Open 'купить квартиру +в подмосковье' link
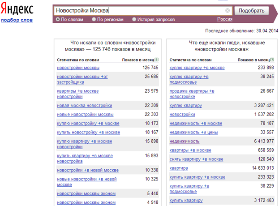The width and height of the screenshot is (279, 206). click(x=189, y=189)
